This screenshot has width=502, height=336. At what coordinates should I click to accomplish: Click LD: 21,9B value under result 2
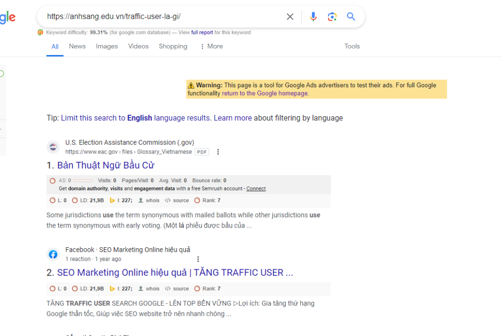(x=92, y=288)
